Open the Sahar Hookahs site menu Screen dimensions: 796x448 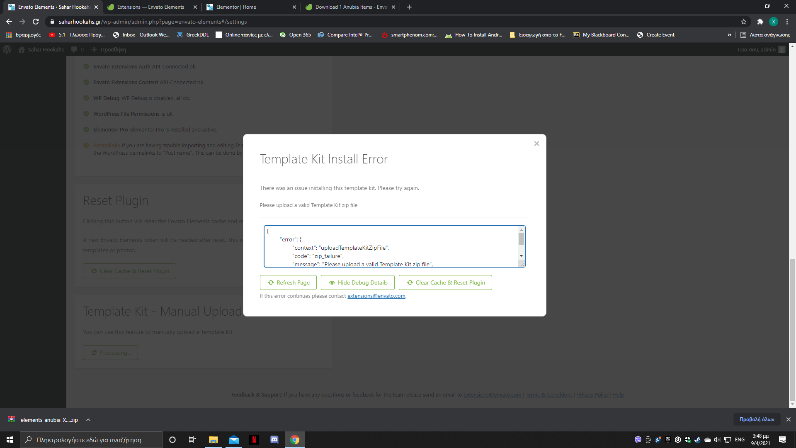[x=41, y=49]
